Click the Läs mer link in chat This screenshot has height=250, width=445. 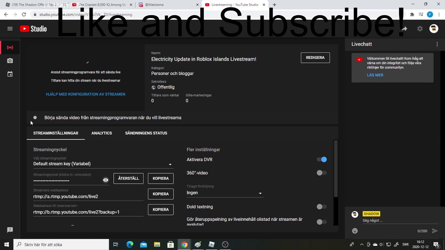coord(375,75)
